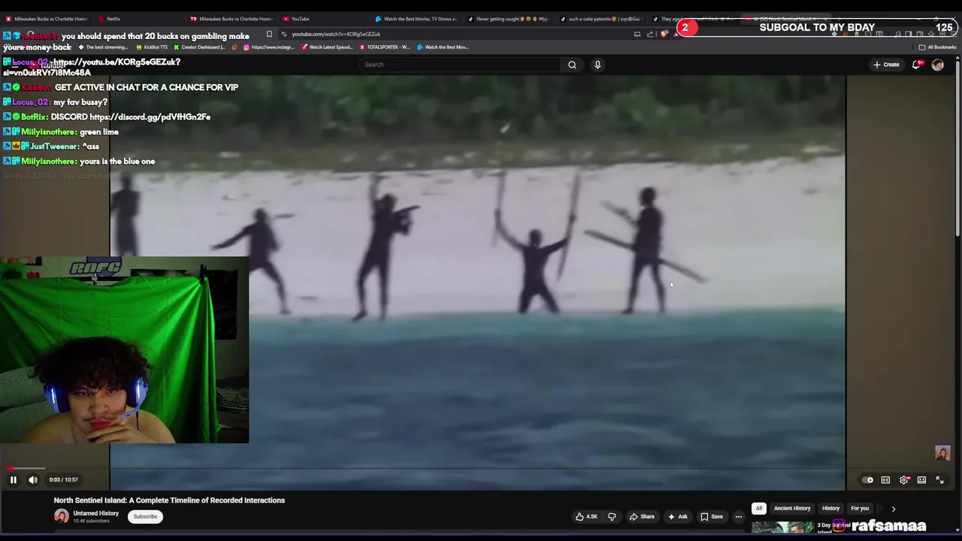
Task: Open the account avatar menu
Action: (937, 65)
